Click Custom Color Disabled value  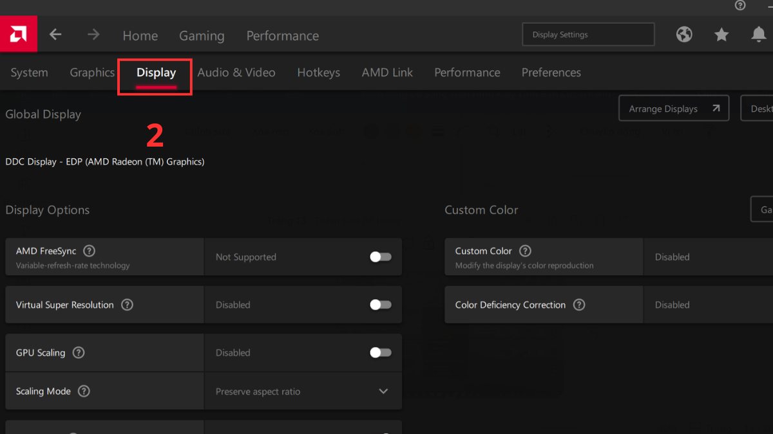(672, 257)
